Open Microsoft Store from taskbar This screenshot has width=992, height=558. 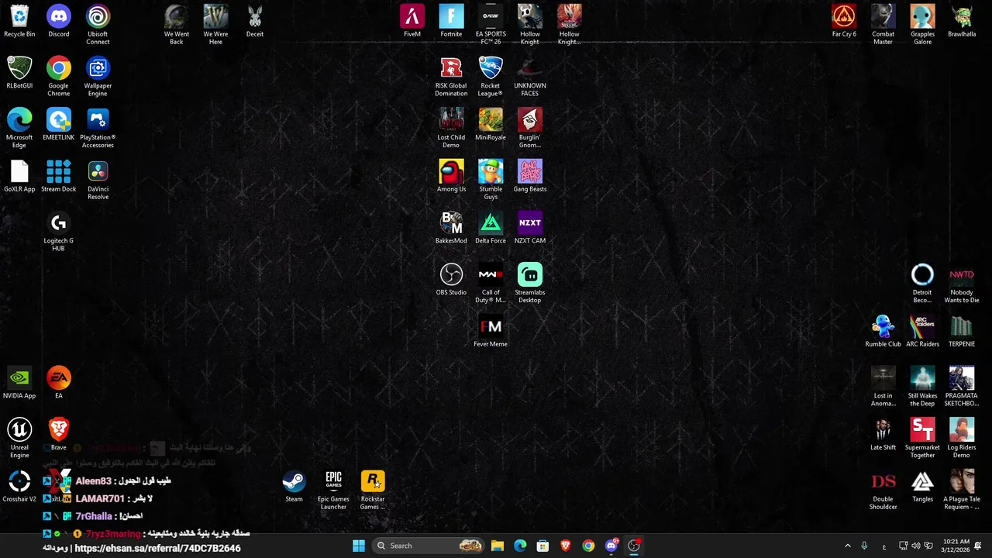coord(542,546)
